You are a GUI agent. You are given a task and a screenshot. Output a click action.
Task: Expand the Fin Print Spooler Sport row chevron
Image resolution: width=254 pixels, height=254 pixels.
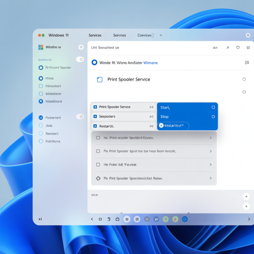pos(211,151)
